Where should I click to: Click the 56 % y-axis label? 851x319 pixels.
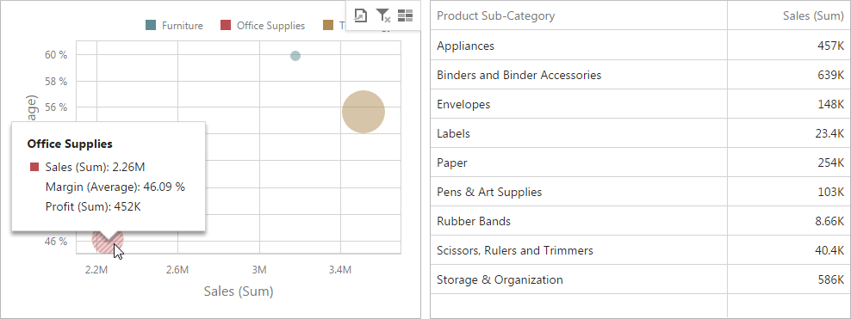pos(57,107)
